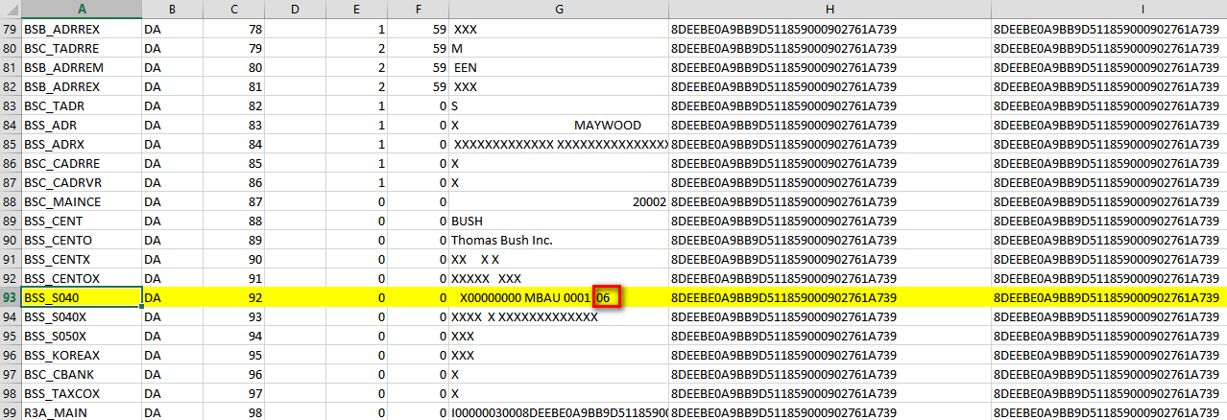
Task: Click cell BSS_ADRX
Action: tap(82, 145)
